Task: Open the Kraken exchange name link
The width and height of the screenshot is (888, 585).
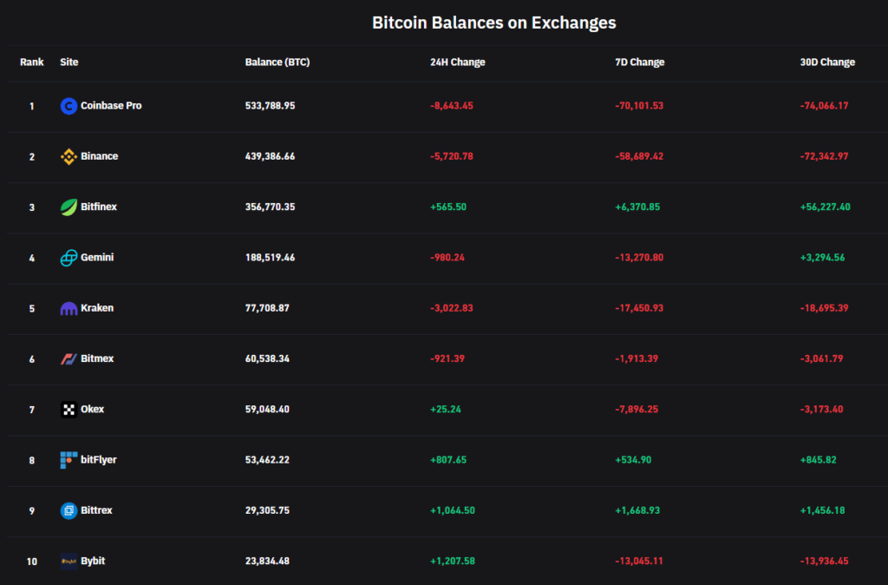Action: pyautogui.click(x=97, y=308)
